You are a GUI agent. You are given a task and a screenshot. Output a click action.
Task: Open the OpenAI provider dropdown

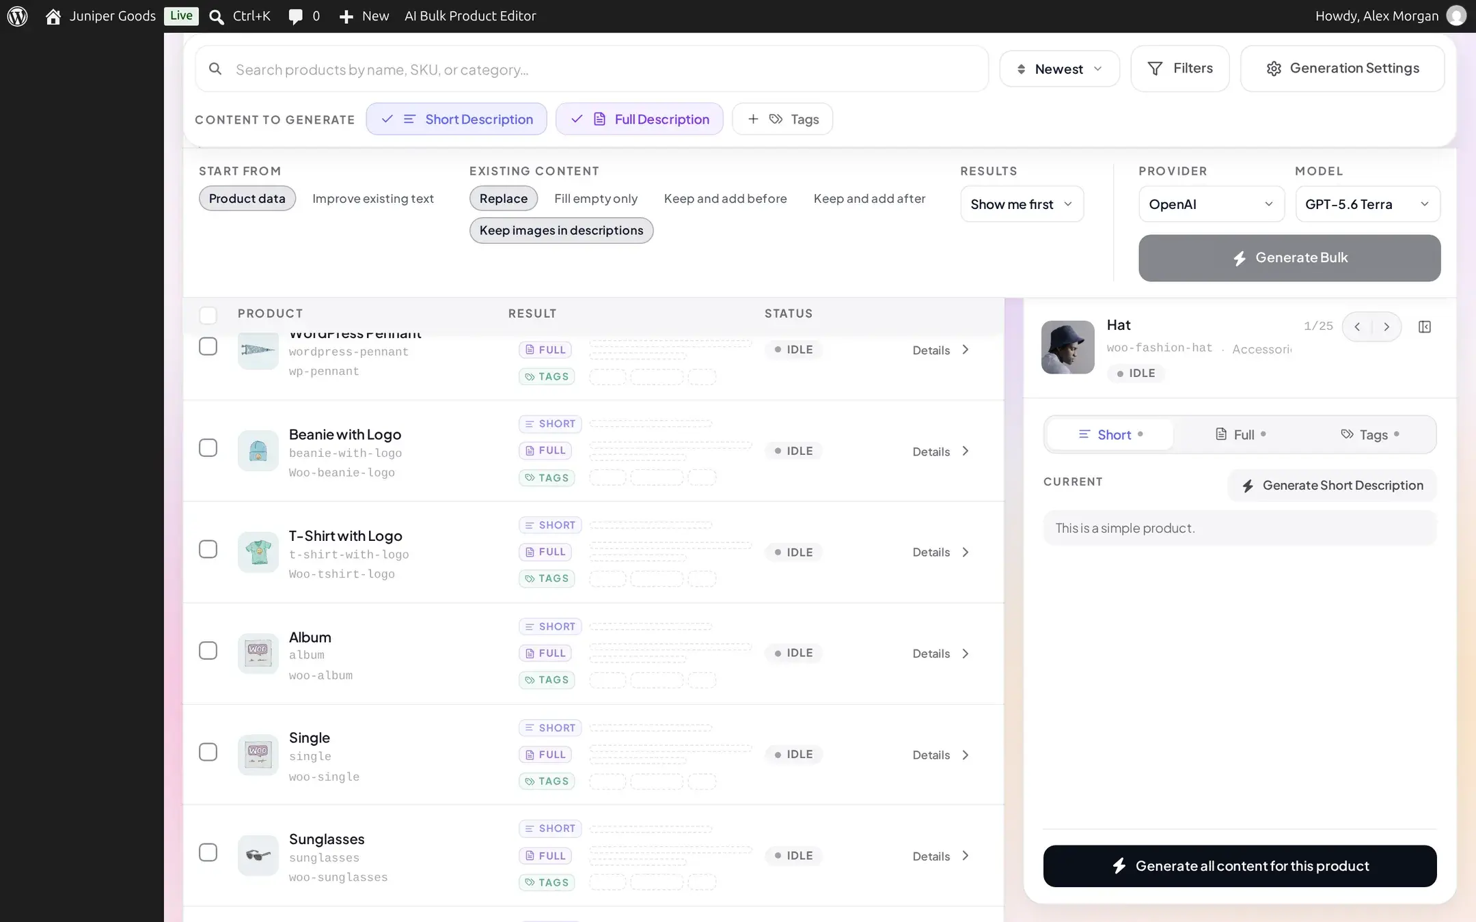click(x=1212, y=204)
